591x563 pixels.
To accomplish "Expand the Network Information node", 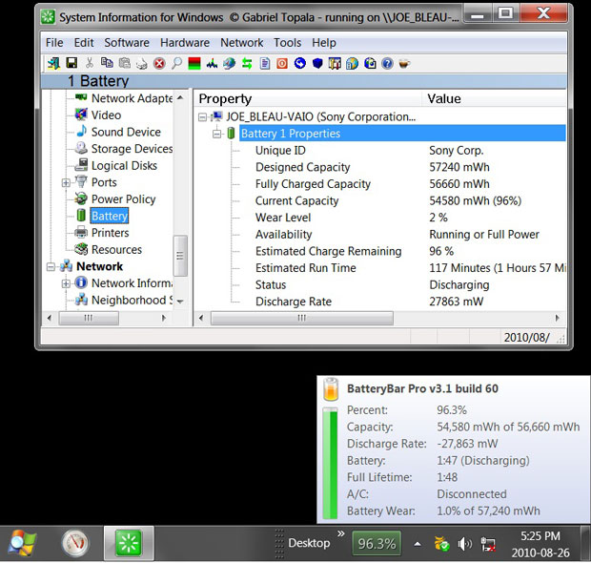I will [66, 283].
